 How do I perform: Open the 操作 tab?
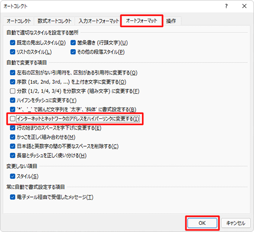171,21
